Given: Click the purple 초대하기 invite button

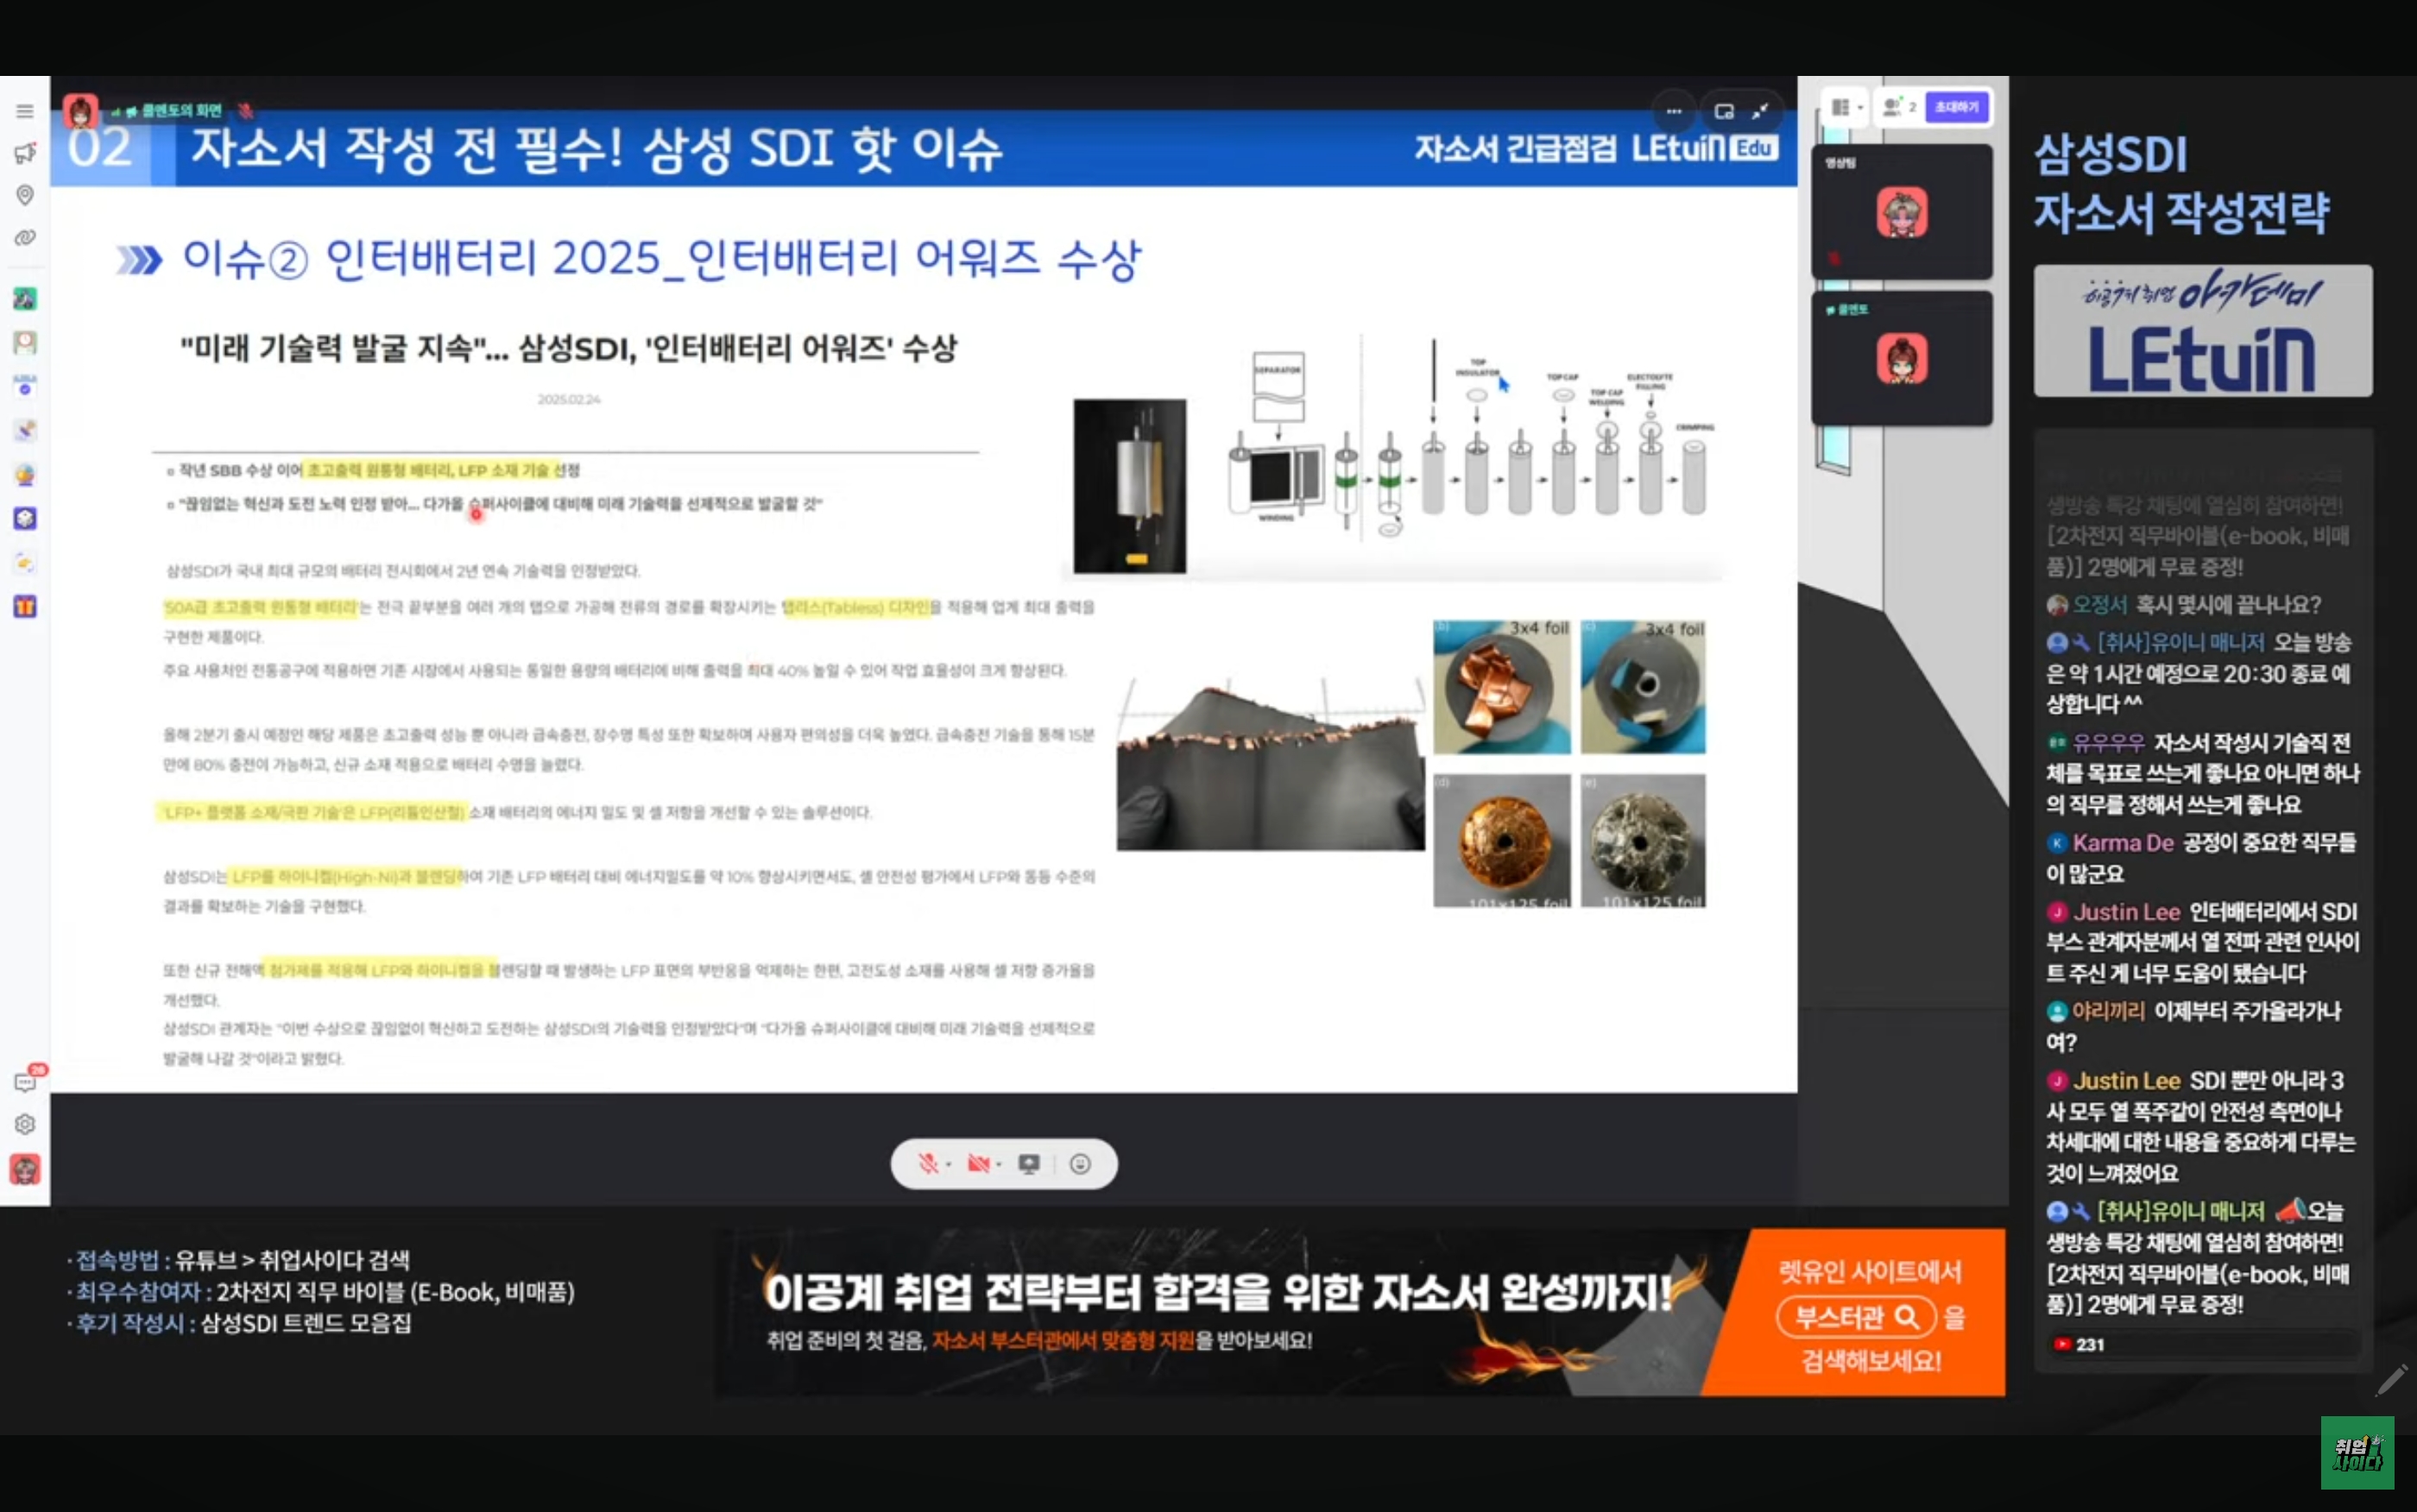Looking at the screenshot, I should 1956,107.
